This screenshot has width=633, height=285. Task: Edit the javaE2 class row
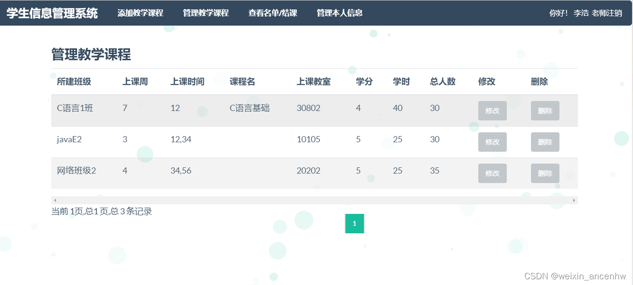[x=492, y=142]
